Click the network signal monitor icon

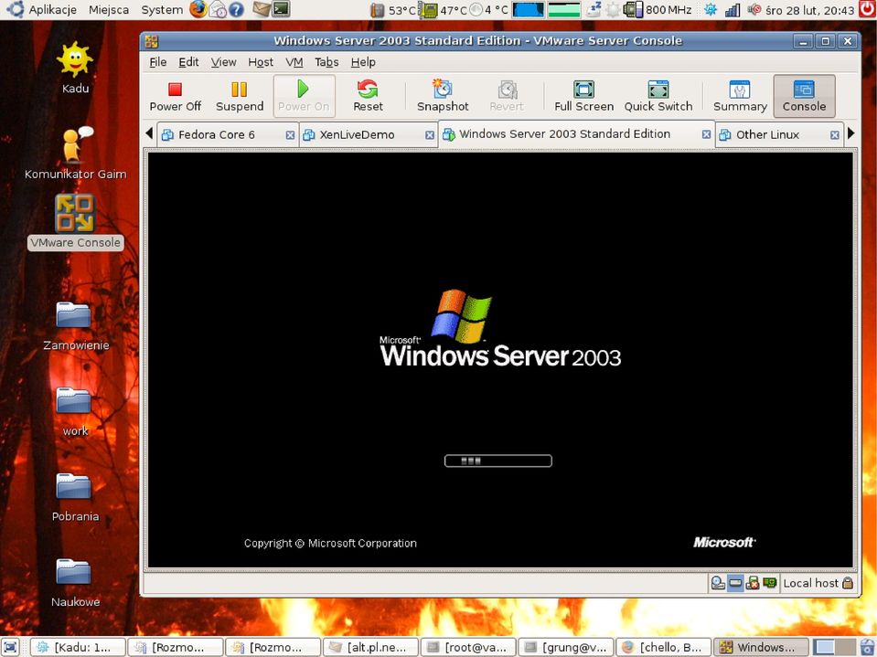[x=733, y=9]
